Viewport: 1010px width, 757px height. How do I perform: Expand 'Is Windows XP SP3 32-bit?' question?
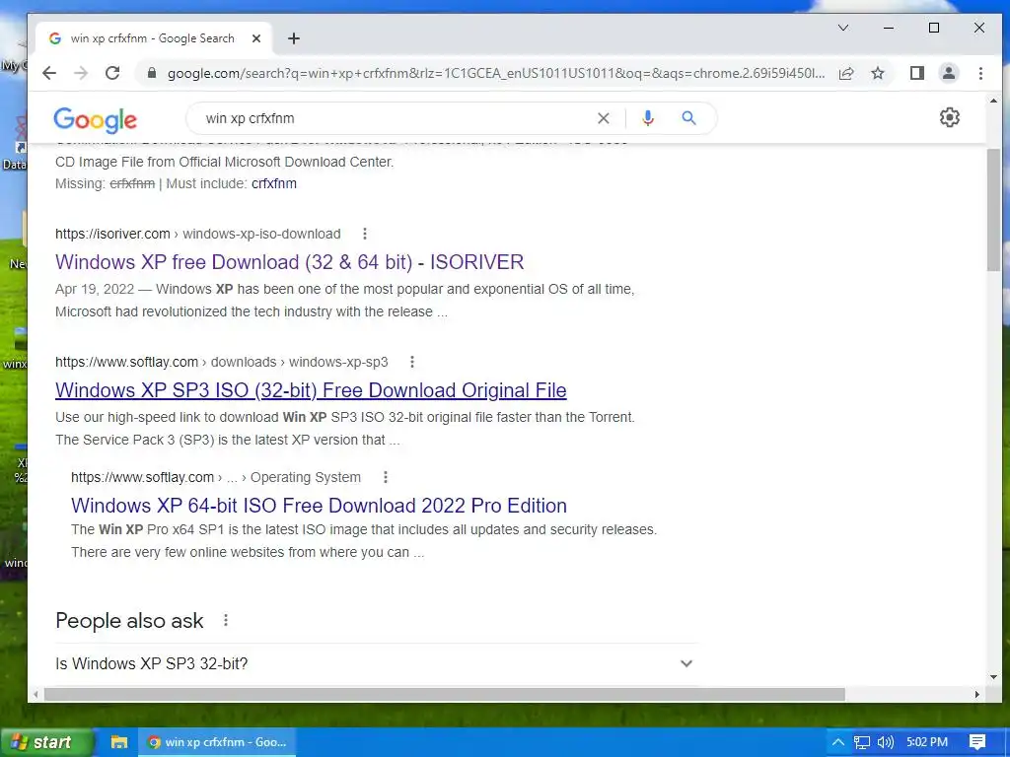click(x=377, y=663)
